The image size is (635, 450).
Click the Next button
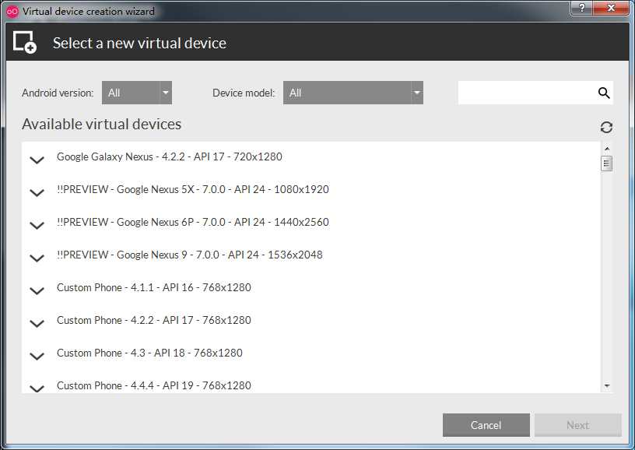point(578,425)
